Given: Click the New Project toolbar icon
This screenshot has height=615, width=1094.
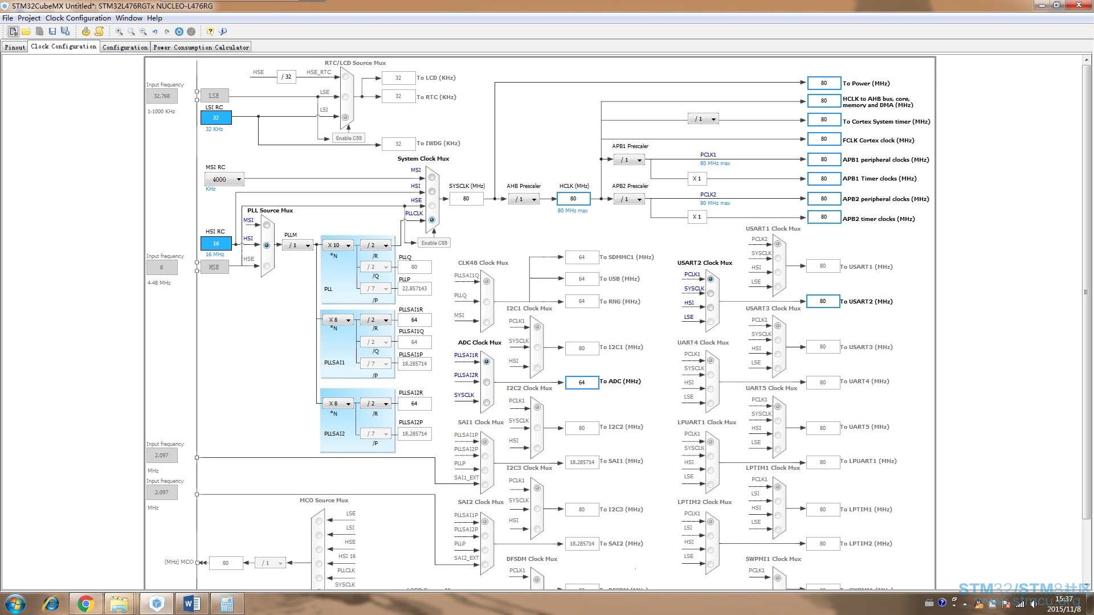Looking at the screenshot, I should tap(13, 32).
